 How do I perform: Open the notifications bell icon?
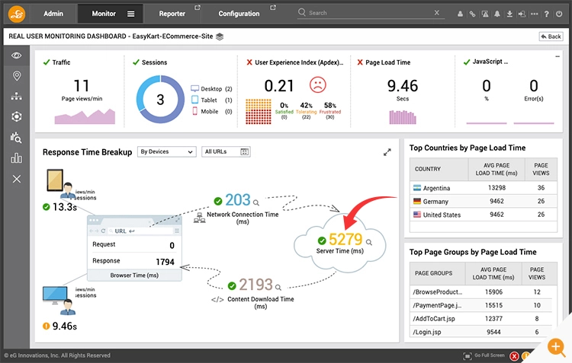497,14
